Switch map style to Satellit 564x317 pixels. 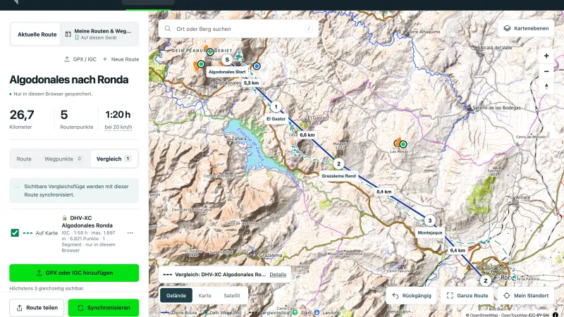tap(232, 295)
